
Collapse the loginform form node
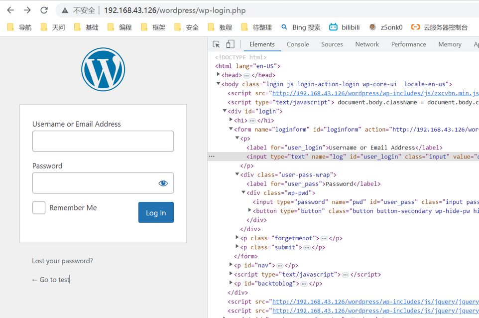click(231, 129)
